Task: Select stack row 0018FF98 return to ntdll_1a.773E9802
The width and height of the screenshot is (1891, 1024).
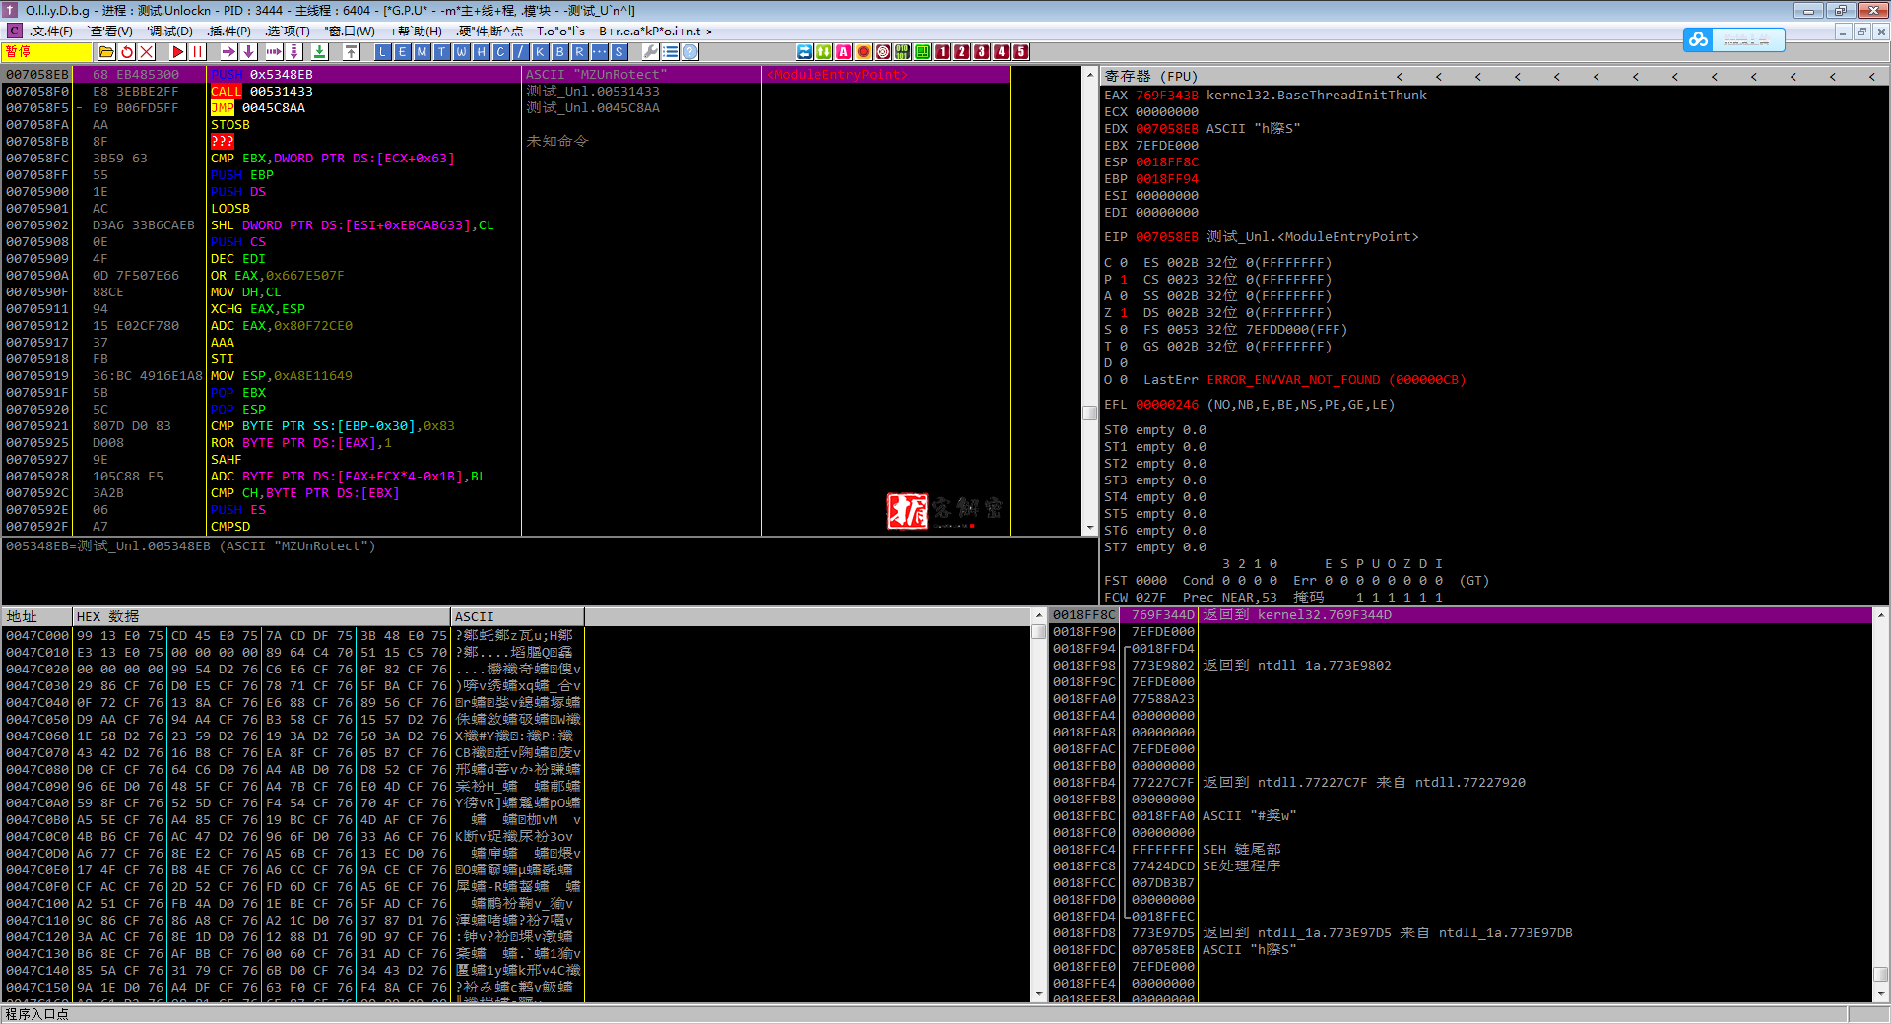Action: click(x=1462, y=666)
